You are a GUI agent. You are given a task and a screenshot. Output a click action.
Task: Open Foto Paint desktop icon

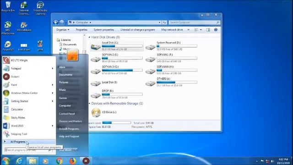click(24, 47)
